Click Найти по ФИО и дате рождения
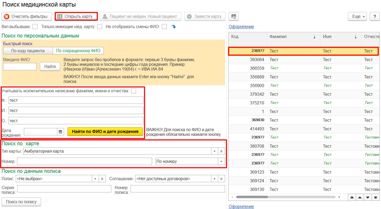Viewport: 381px width, 209px height. [105, 131]
